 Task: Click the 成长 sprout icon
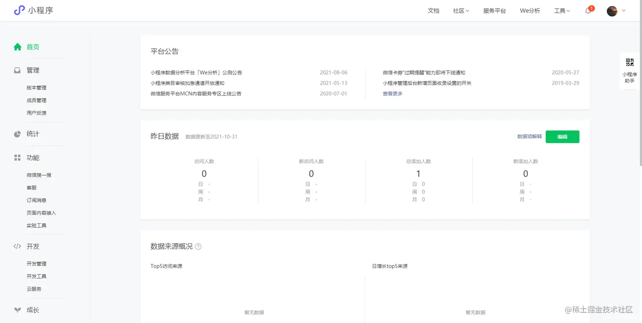point(17,310)
